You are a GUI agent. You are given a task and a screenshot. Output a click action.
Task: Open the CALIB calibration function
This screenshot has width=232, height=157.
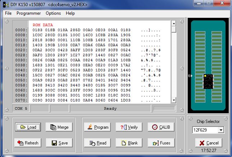[x=161, y=127]
